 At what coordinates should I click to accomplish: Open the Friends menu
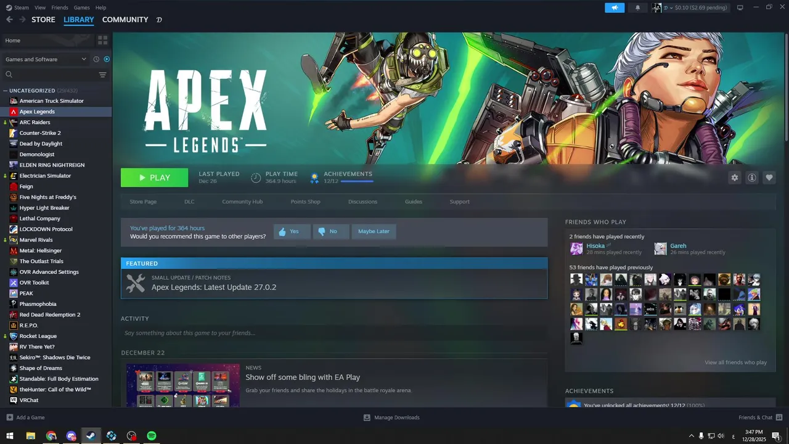(x=60, y=7)
